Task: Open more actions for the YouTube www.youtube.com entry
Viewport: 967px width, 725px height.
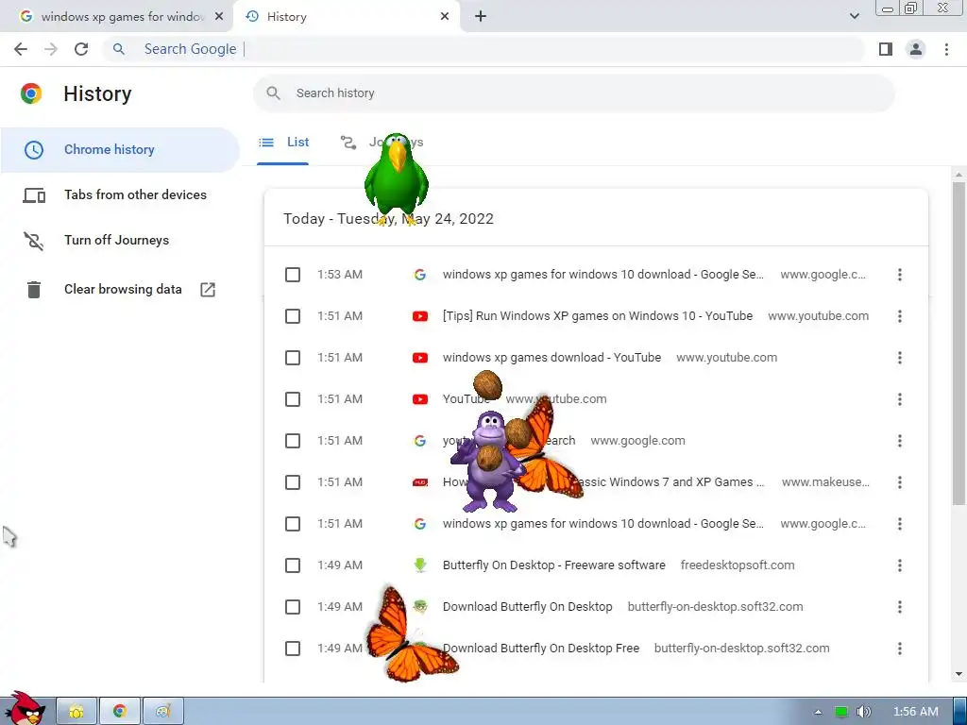Action: point(900,399)
